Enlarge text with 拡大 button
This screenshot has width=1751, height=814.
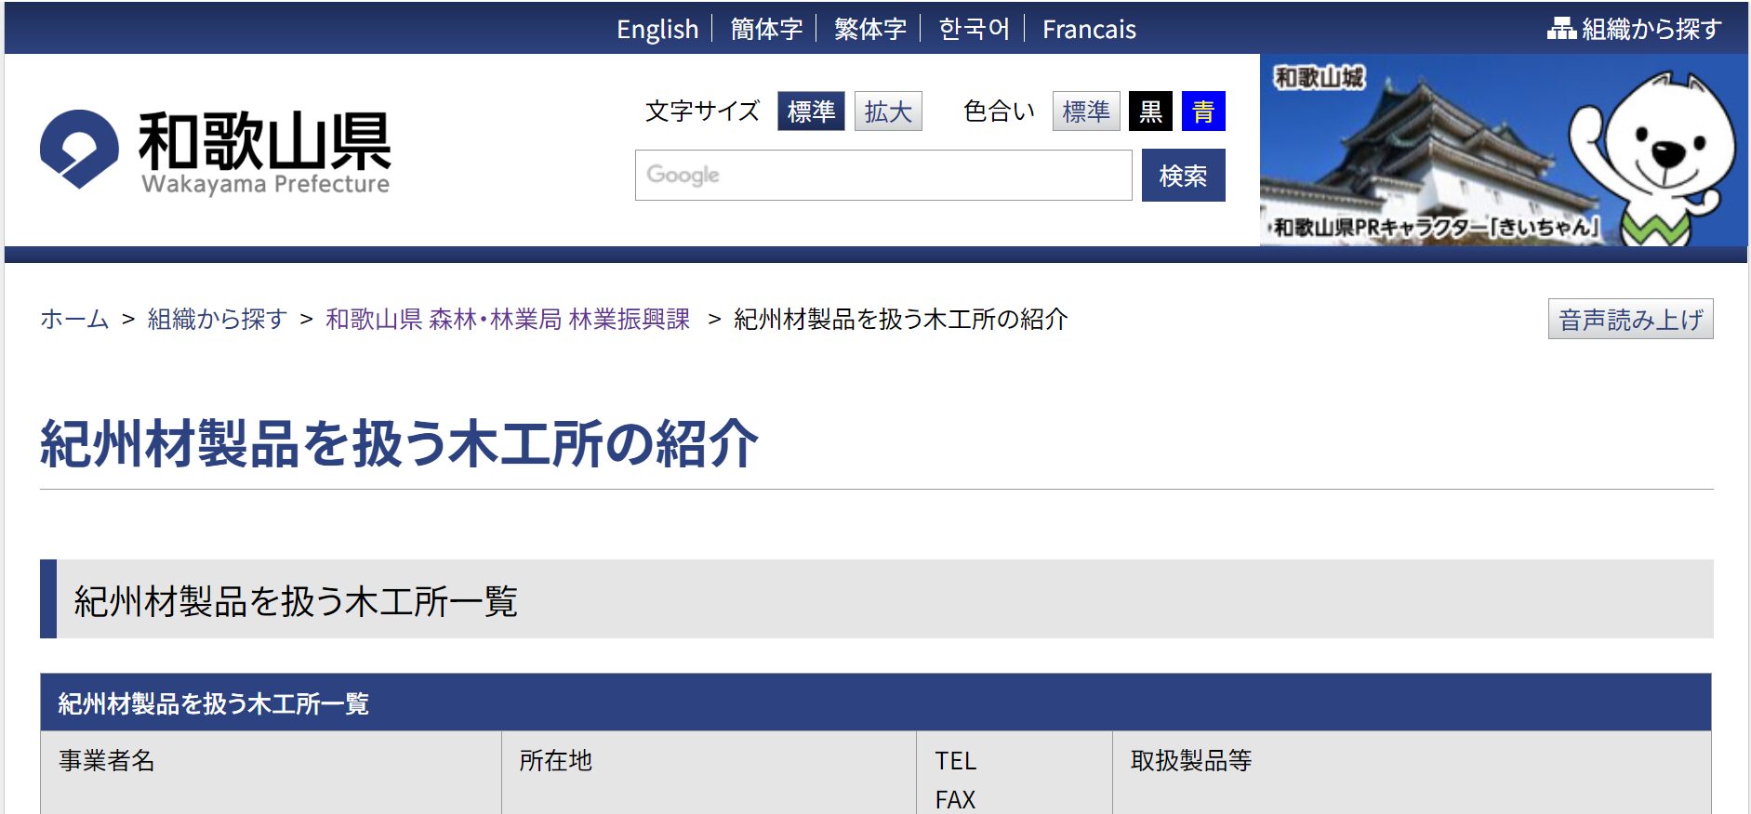tap(888, 112)
